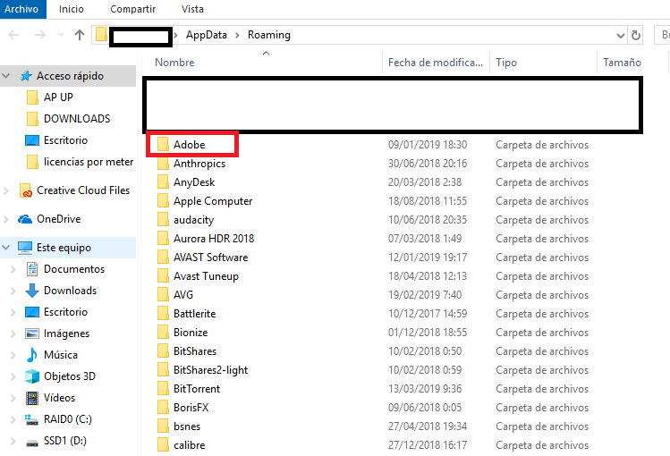Collapse the Este equipo tree node

pyautogui.click(x=6, y=248)
